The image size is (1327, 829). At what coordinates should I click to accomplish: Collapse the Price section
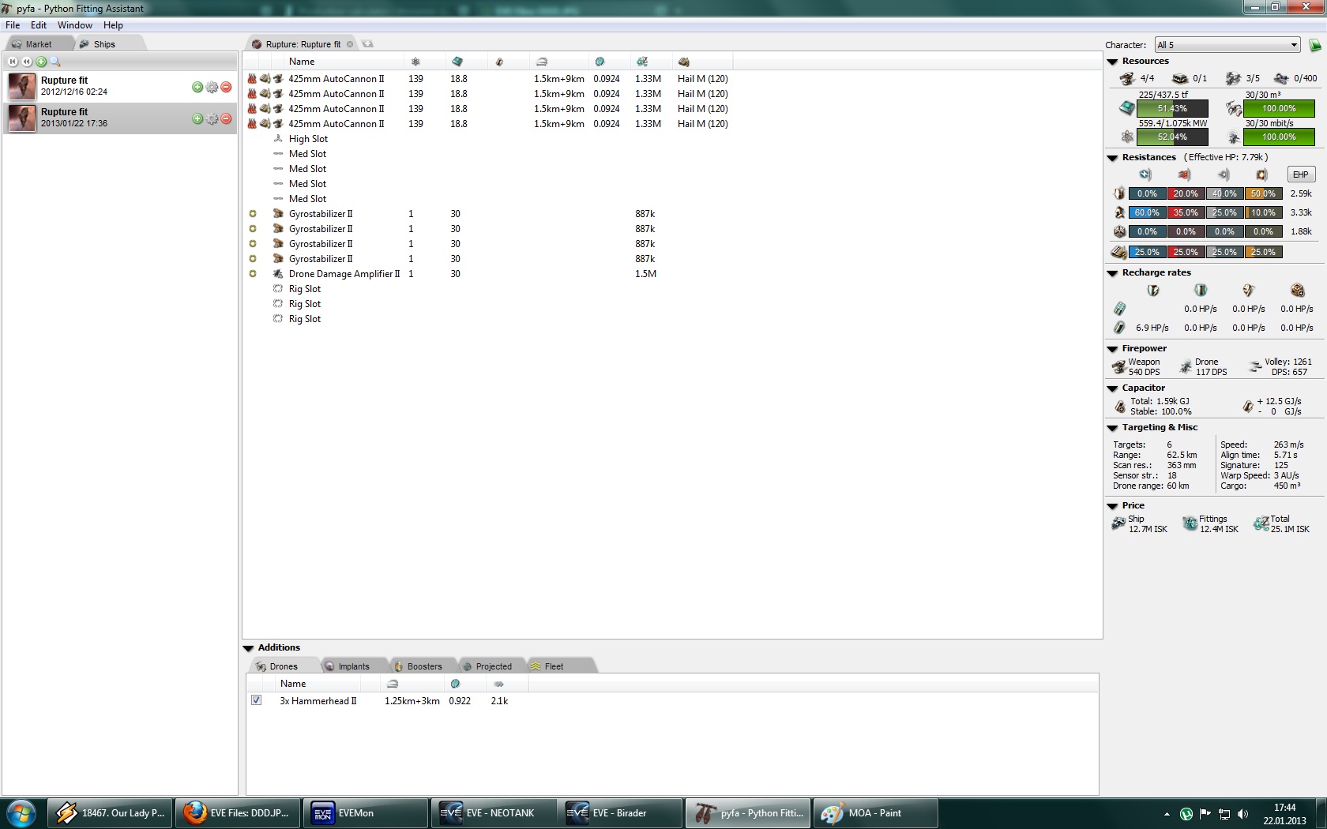tap(1112, 506)
